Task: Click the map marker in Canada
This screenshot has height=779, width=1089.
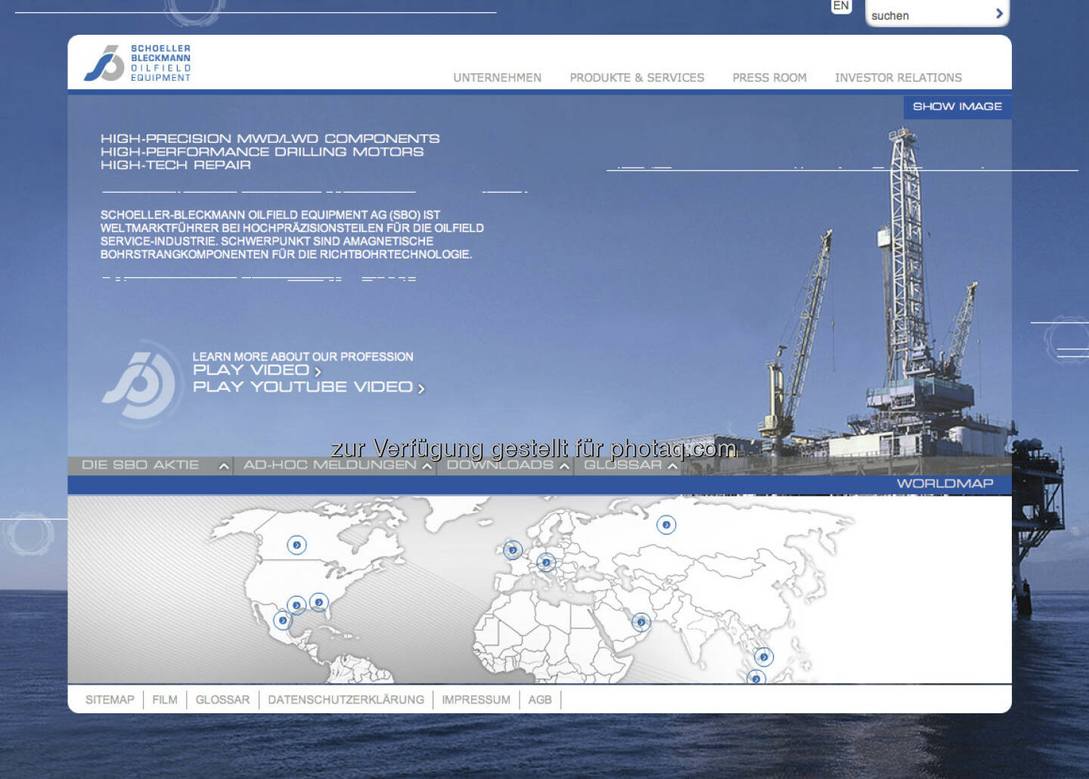Action: 296,545
